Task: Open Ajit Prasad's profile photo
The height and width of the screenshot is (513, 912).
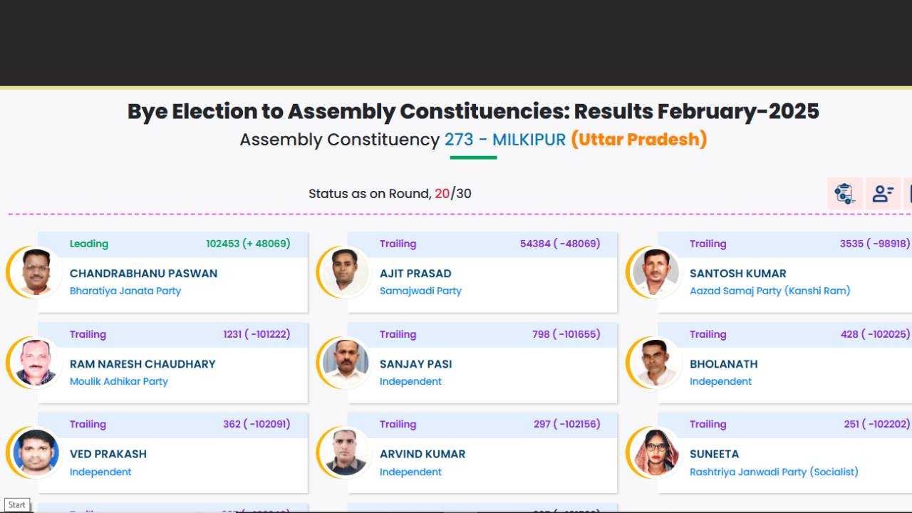Action: pos(346,272)
